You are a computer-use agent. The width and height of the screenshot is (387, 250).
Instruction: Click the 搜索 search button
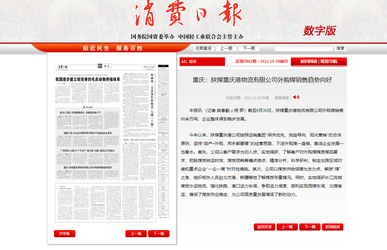(340, 49)
